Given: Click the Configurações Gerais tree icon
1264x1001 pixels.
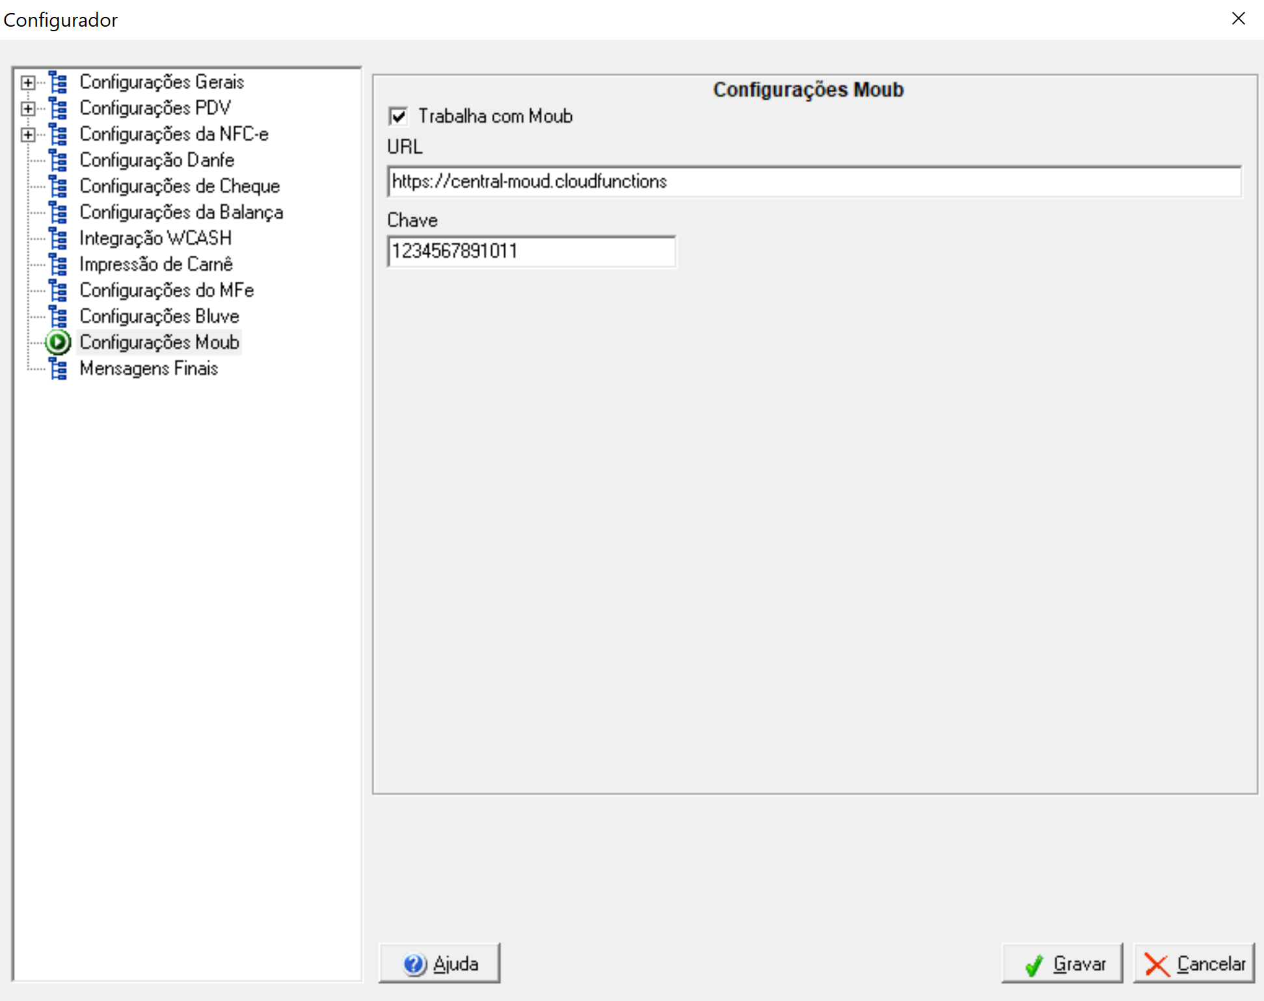Looking at the screenshot, I should point(58,82).
